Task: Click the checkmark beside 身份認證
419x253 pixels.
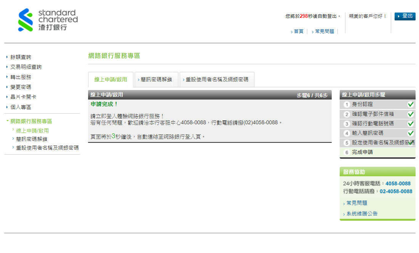Action: coord(411,104)
